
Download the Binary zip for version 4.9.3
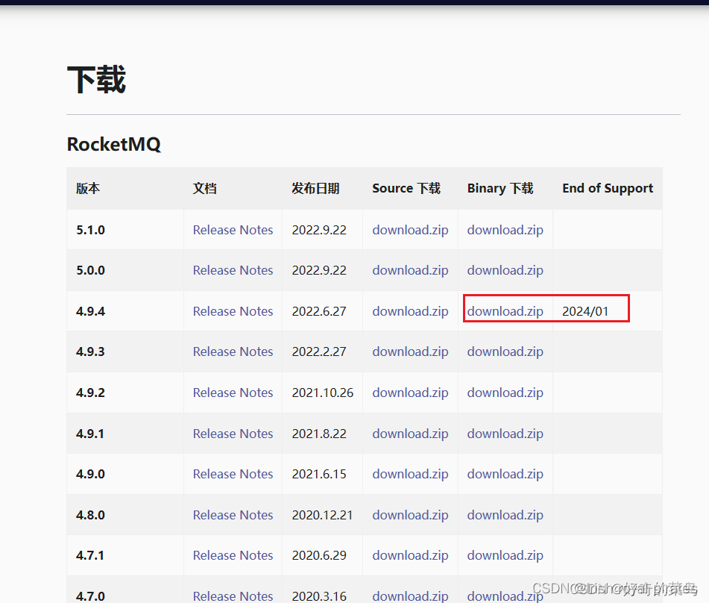505,352
